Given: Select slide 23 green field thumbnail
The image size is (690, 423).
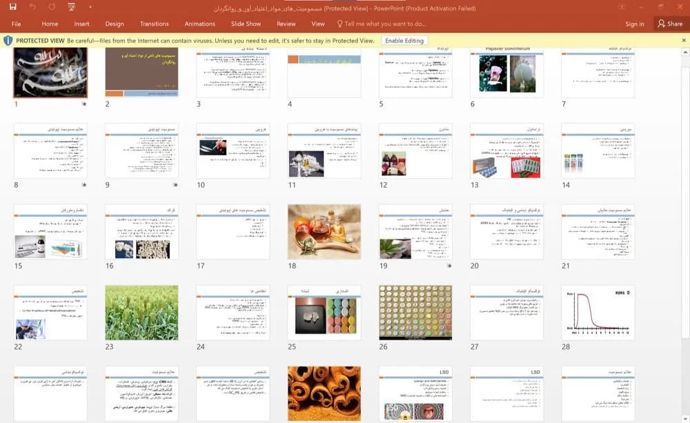Looking at the screenshot, I should click(141, 313).
